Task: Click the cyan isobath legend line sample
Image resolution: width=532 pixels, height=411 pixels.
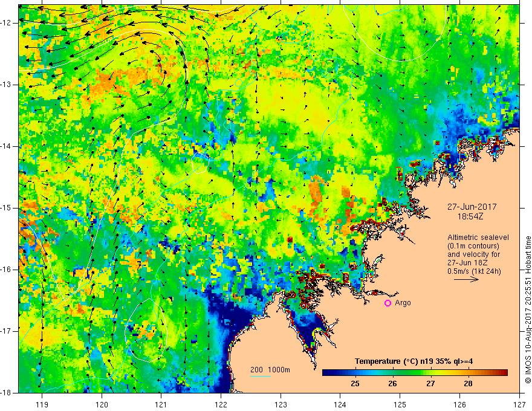Action: tap(261, 376)
